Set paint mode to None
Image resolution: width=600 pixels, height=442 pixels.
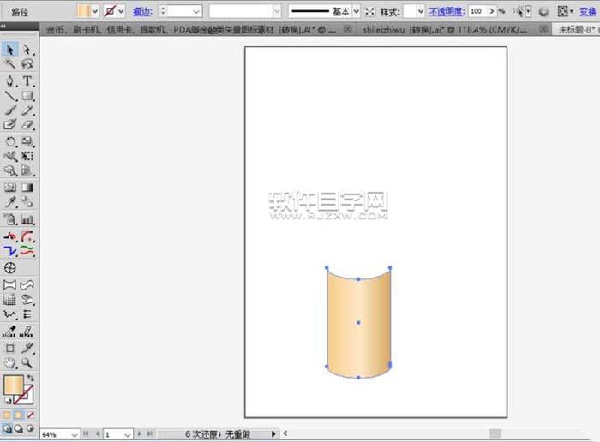click(31, 415)
